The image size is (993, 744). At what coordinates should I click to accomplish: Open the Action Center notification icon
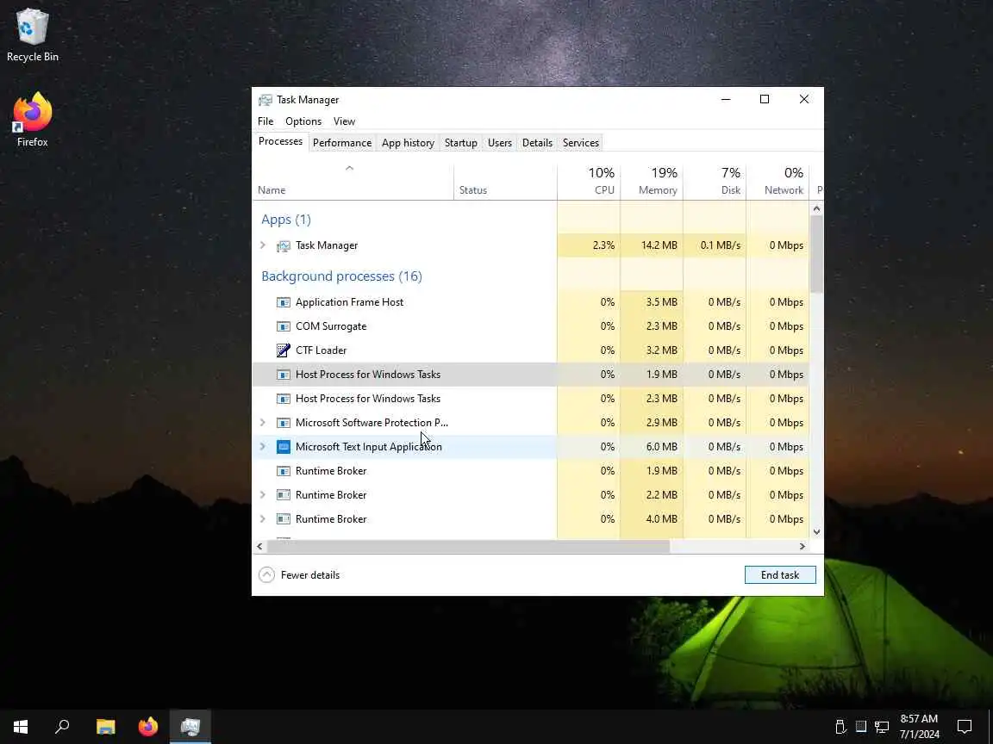click(965, 726)
